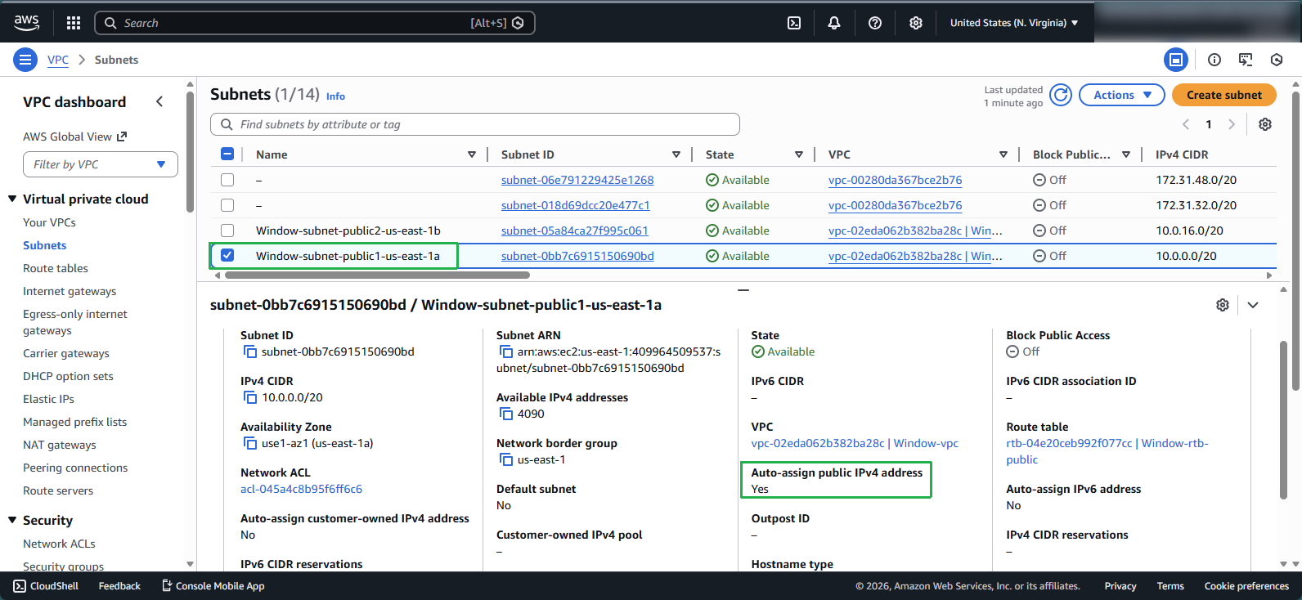Select subnet-06e791229425e1268 row checkbox

click(x=227, y=180)
